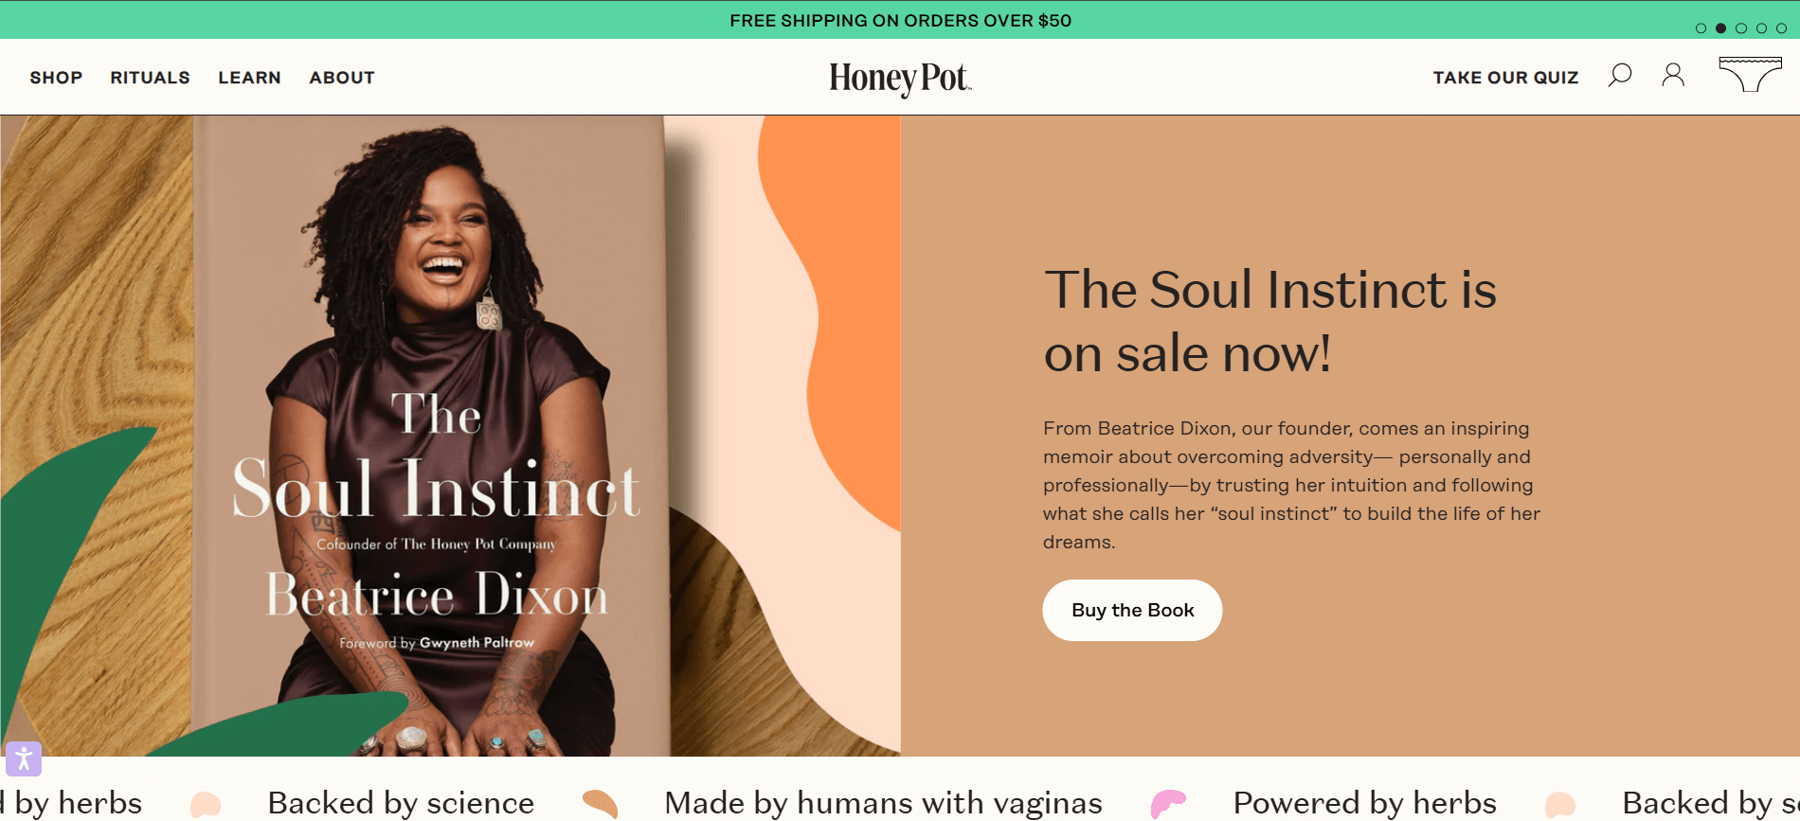Expand the RITUALS menu
This screenshot has height=821, width=1800.
(149, 78)
